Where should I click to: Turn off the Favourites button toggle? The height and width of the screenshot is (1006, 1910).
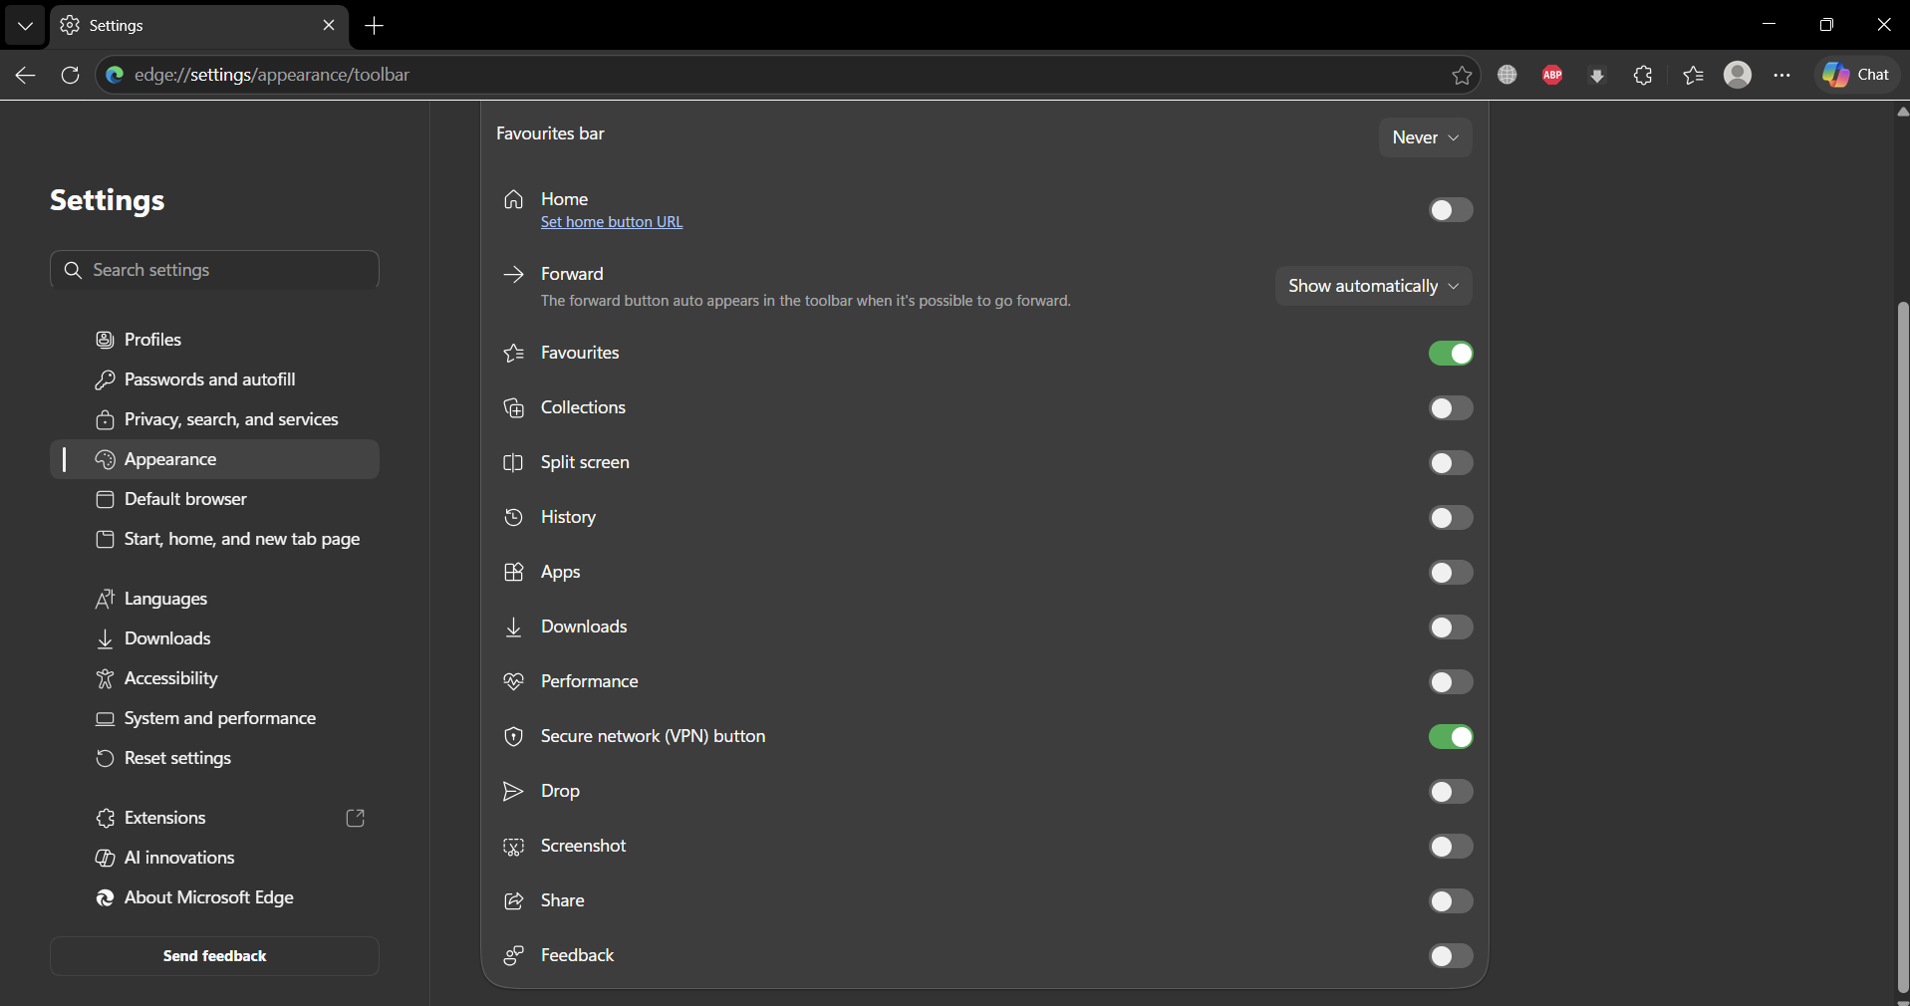(x=1450, y=354)
